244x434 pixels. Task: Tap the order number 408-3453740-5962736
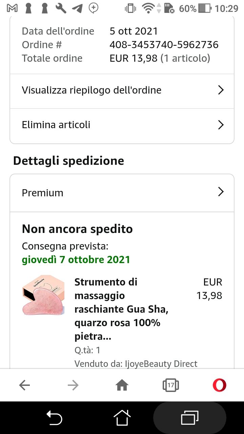(164, 45)
